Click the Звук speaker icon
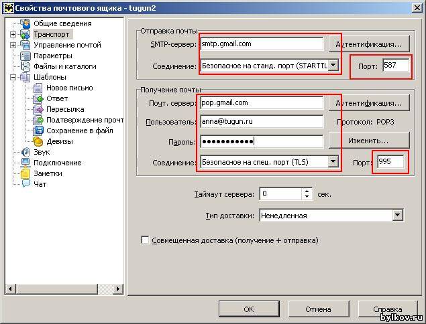Screen dimensions: 426x324 (x=25, y=152)
